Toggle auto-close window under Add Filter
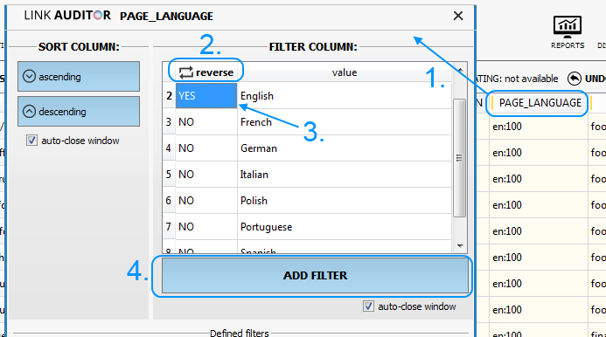This screenshot has height=337, width=606. (x=368, y=306)
